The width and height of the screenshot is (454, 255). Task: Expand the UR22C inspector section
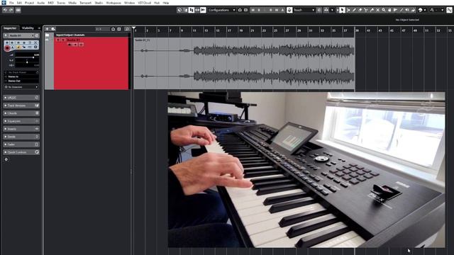pos(21,98)
